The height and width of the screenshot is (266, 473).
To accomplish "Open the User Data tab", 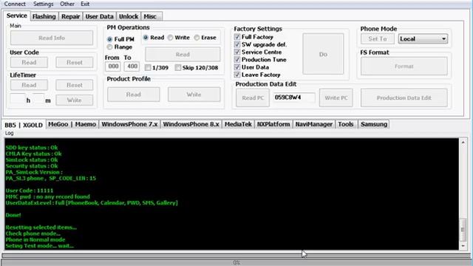I will click(99, 16).
